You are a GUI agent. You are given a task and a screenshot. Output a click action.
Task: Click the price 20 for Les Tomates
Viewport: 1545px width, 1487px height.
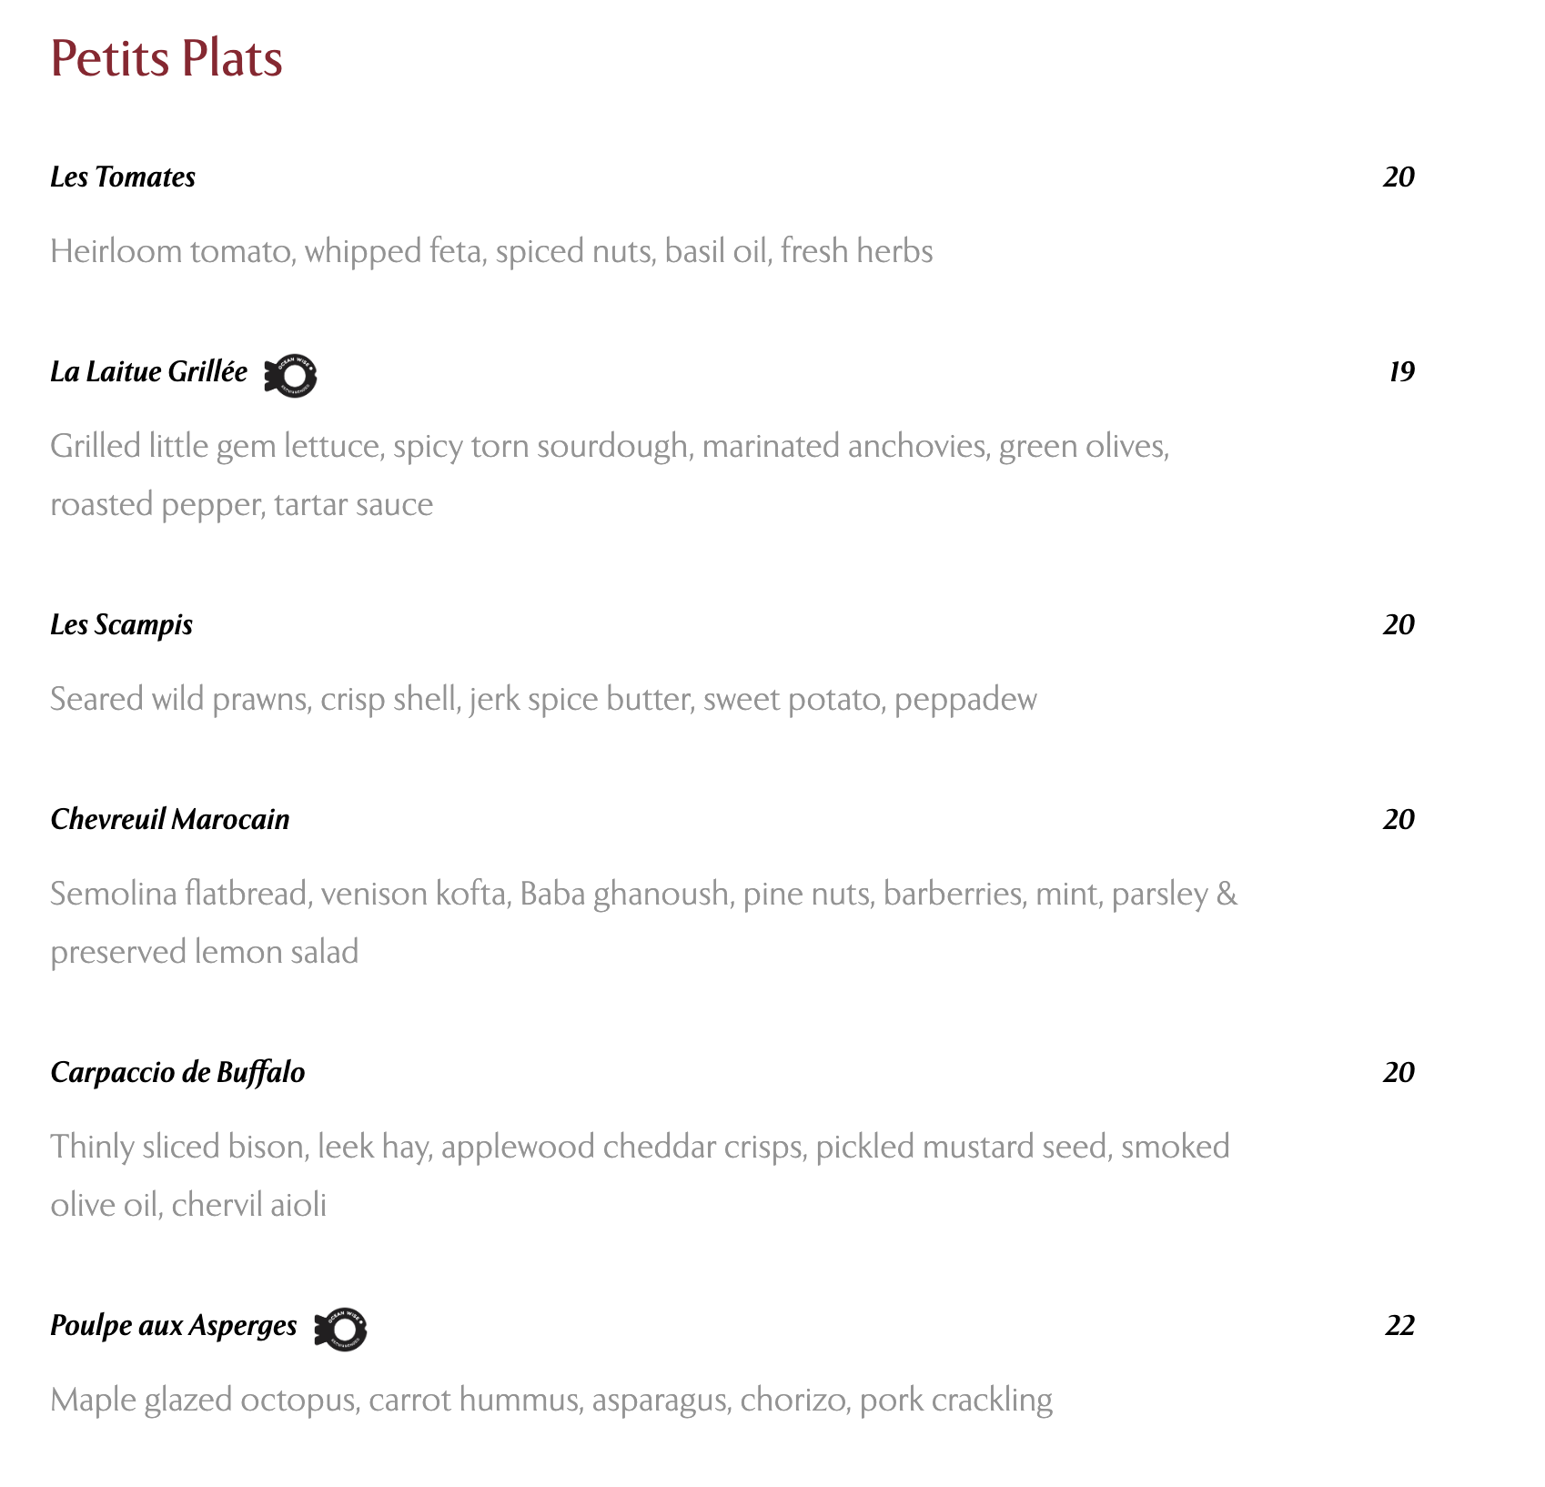[1399, 177]
